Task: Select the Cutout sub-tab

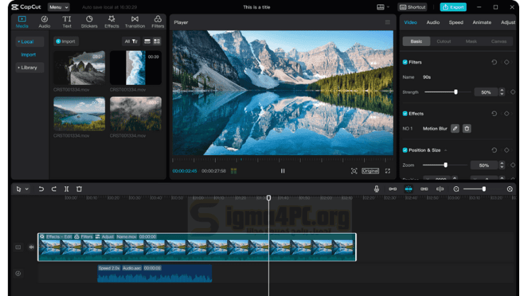Action: [x=443, y=41]
